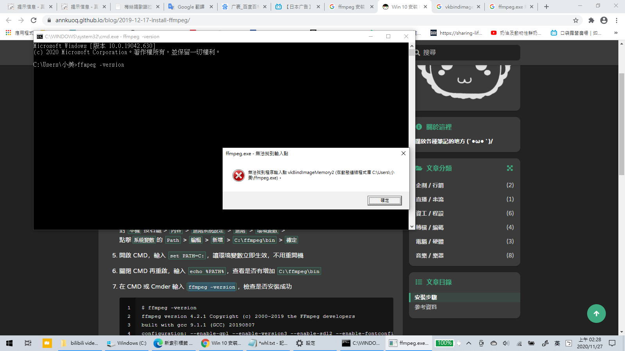Click the green back-to-top arrow button
Viewport: 625px width, 351px height.
(x=596, y=314)
